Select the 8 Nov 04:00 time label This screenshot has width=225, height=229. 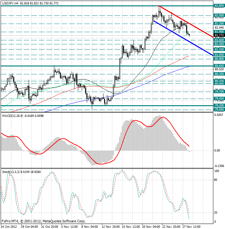[90, 227]
